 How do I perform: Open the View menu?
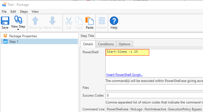point(35,12)
